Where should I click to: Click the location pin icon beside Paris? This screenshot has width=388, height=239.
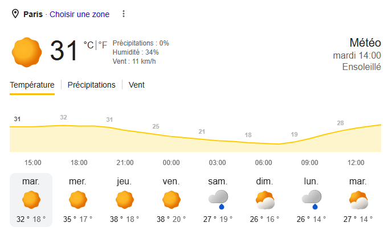click(x=15, y=14)
